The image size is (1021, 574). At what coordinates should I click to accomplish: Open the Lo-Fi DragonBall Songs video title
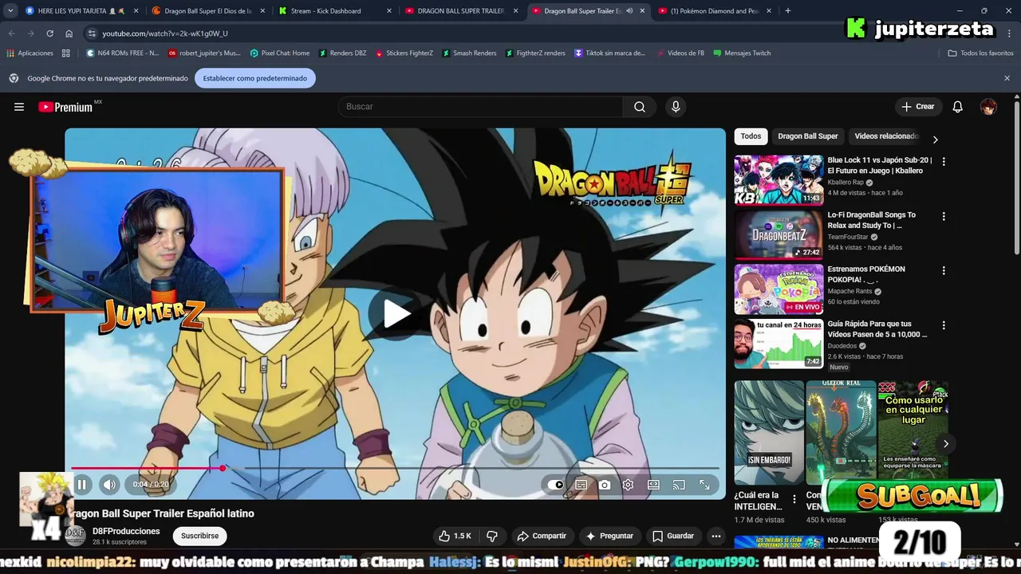873,220
